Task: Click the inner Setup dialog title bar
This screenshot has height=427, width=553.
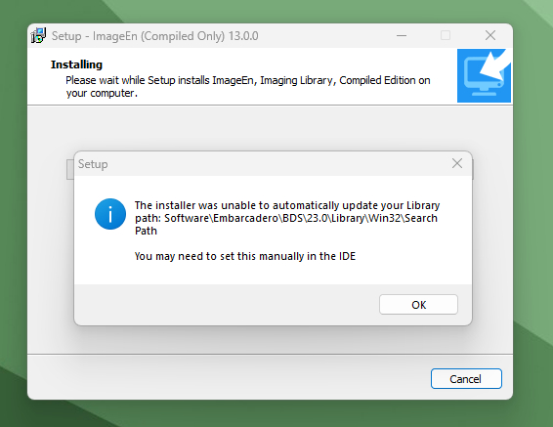Action: pos(261,164)
